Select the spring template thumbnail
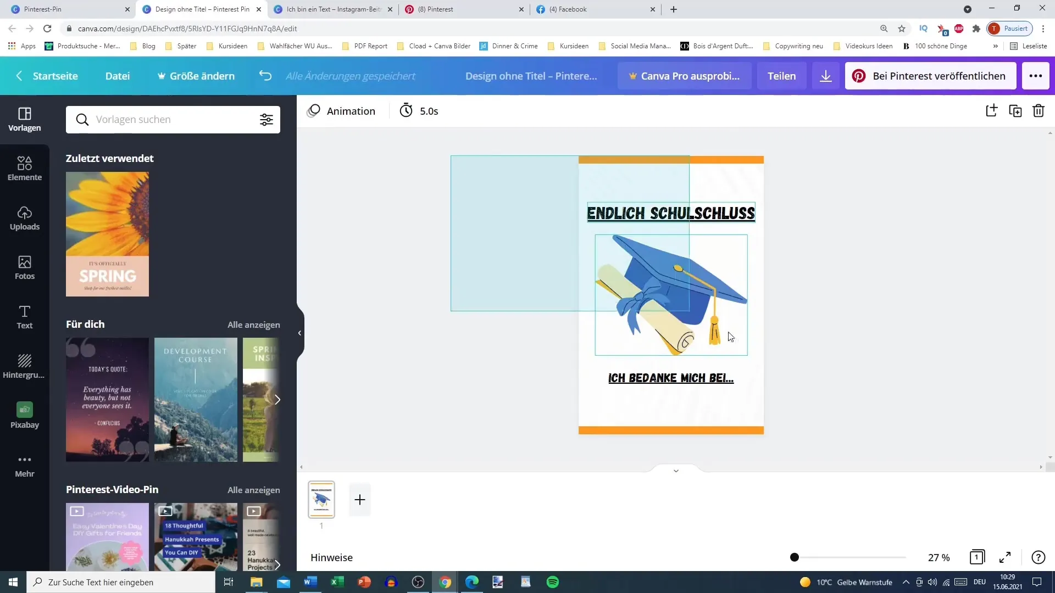Image resolution: width=1055 pixels, height=593 pixels. 107,234
